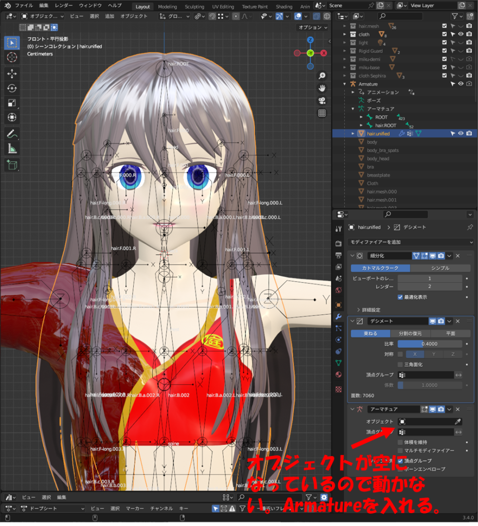Viewport: 478px width, 526px height.
Task: Toggle hair.unified visibility eye in outliner
Action: (x=461, y=134)
